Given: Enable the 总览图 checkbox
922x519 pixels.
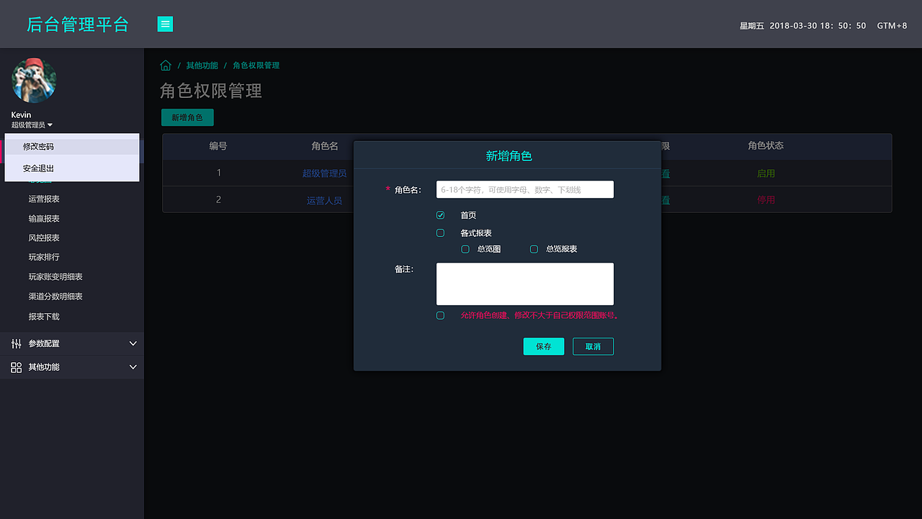Looking at the screenshot, I should (465, 249).
